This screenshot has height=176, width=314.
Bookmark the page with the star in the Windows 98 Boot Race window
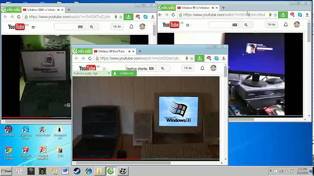pos(191,58)
